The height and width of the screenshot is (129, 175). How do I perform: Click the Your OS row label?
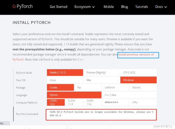click(x=21, y=80)
